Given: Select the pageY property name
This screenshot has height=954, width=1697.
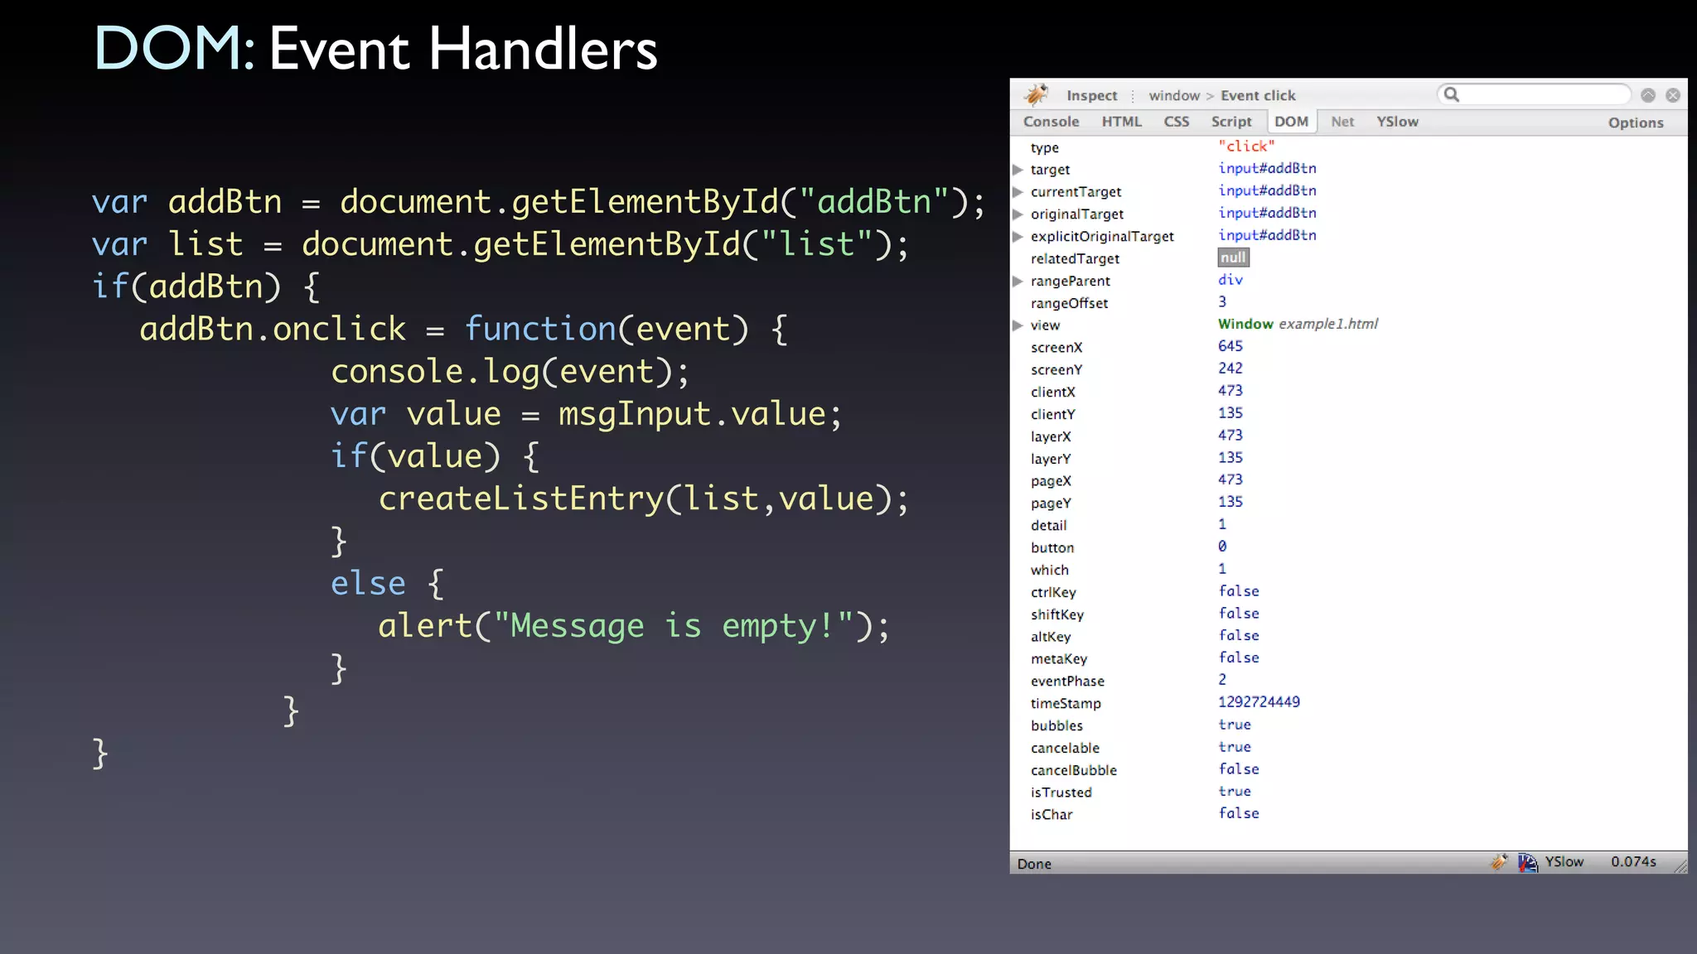Looking at the screenshot, I should point(1051,503).
